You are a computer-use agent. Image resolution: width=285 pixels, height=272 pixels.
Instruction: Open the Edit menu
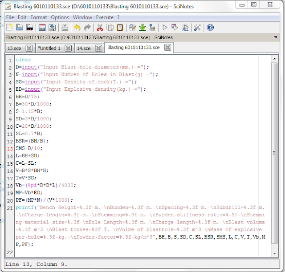(x=22, y=17)
